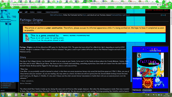Open Windows Media Player from taskbar
The image size is (172, 97).
[x=69, y=95]
